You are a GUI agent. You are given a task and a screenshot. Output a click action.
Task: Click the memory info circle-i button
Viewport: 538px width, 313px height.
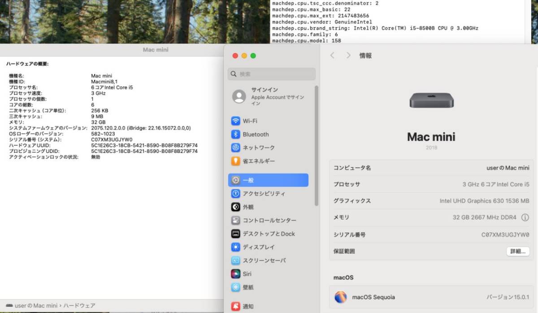[x=525, y=217]
